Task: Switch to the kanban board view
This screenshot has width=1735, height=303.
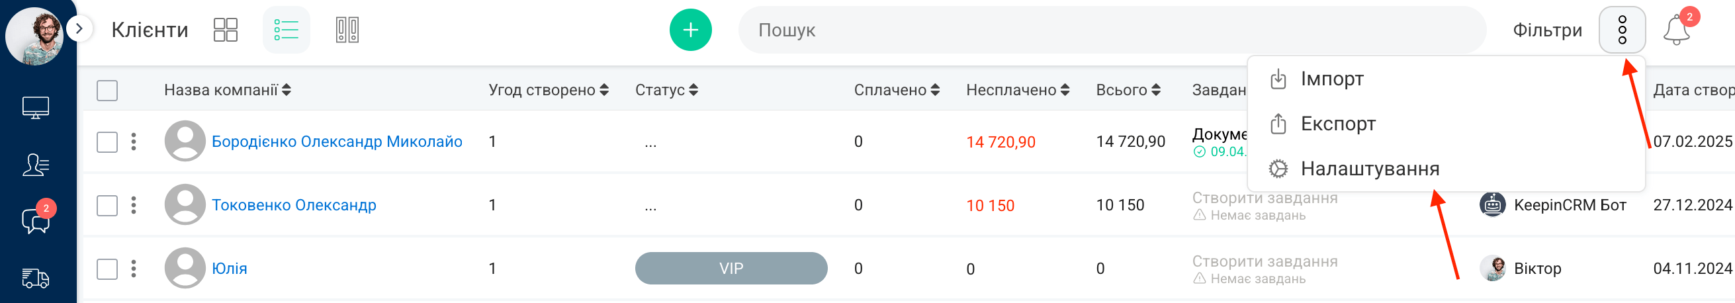Action: (x=347, y=30)
